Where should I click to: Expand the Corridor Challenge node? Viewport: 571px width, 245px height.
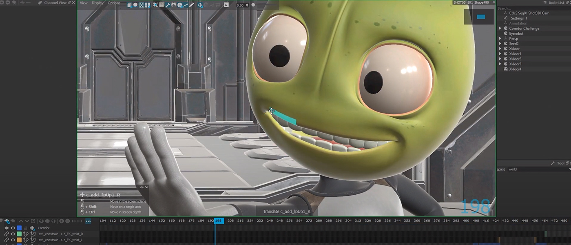coord(500,28)
